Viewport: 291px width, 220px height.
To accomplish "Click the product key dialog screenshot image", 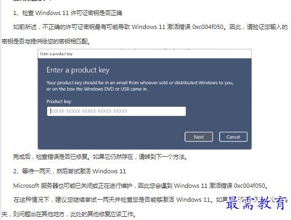I will click(x=145, y=99).
